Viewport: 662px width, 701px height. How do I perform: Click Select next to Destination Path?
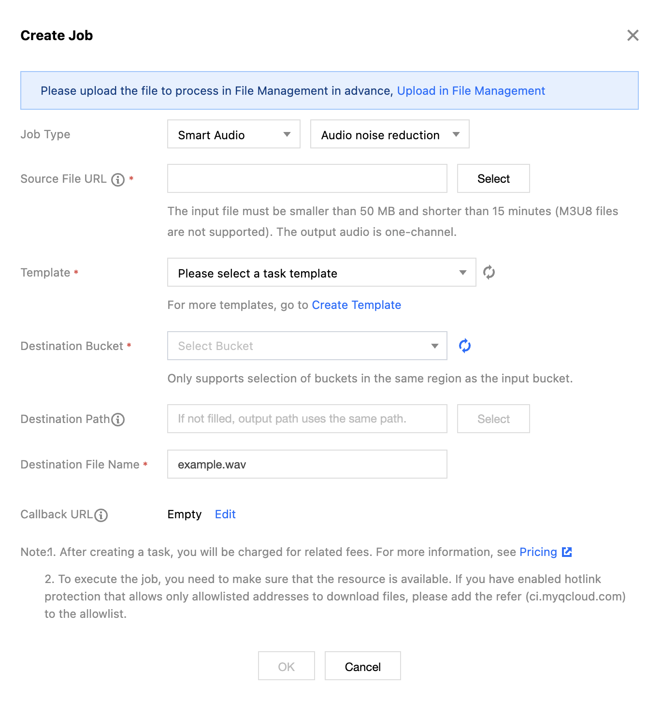(493, 419)
